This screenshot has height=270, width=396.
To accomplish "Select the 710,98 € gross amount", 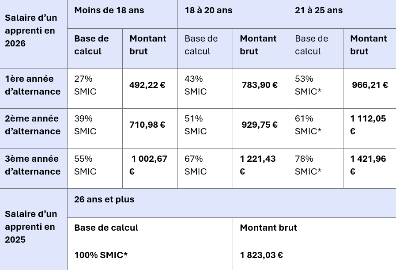I will (147, 125).
